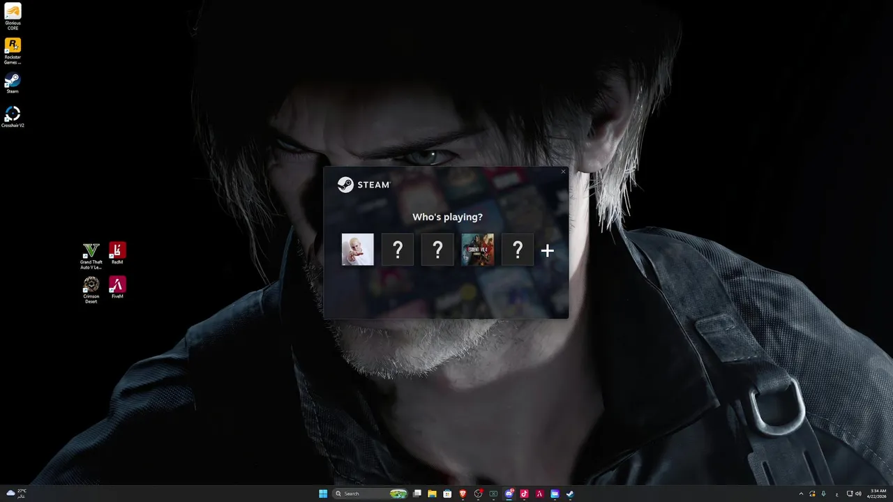893x502 pixels.
Task: Click the microphone tray icon
Action: click(823, 494)
